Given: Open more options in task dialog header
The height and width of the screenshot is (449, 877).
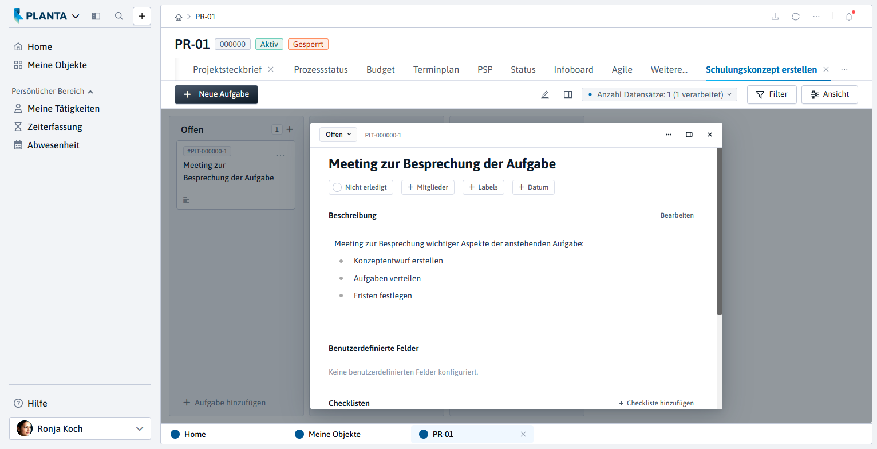Looking at the screenshot, I should click(669, 135).
